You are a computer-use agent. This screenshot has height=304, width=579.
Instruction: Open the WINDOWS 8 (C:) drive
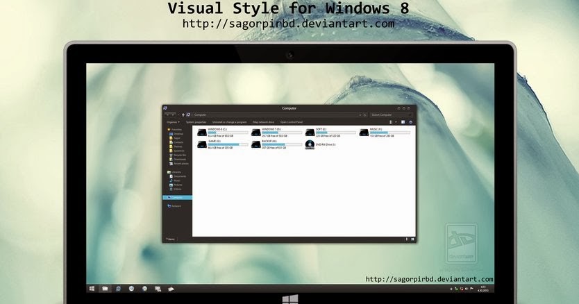[x=222, y=133]
